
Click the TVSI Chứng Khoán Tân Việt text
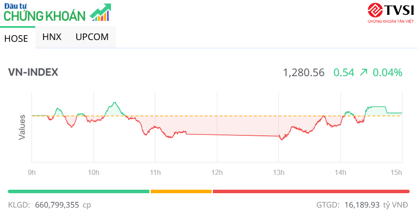(x=391, y=21)
